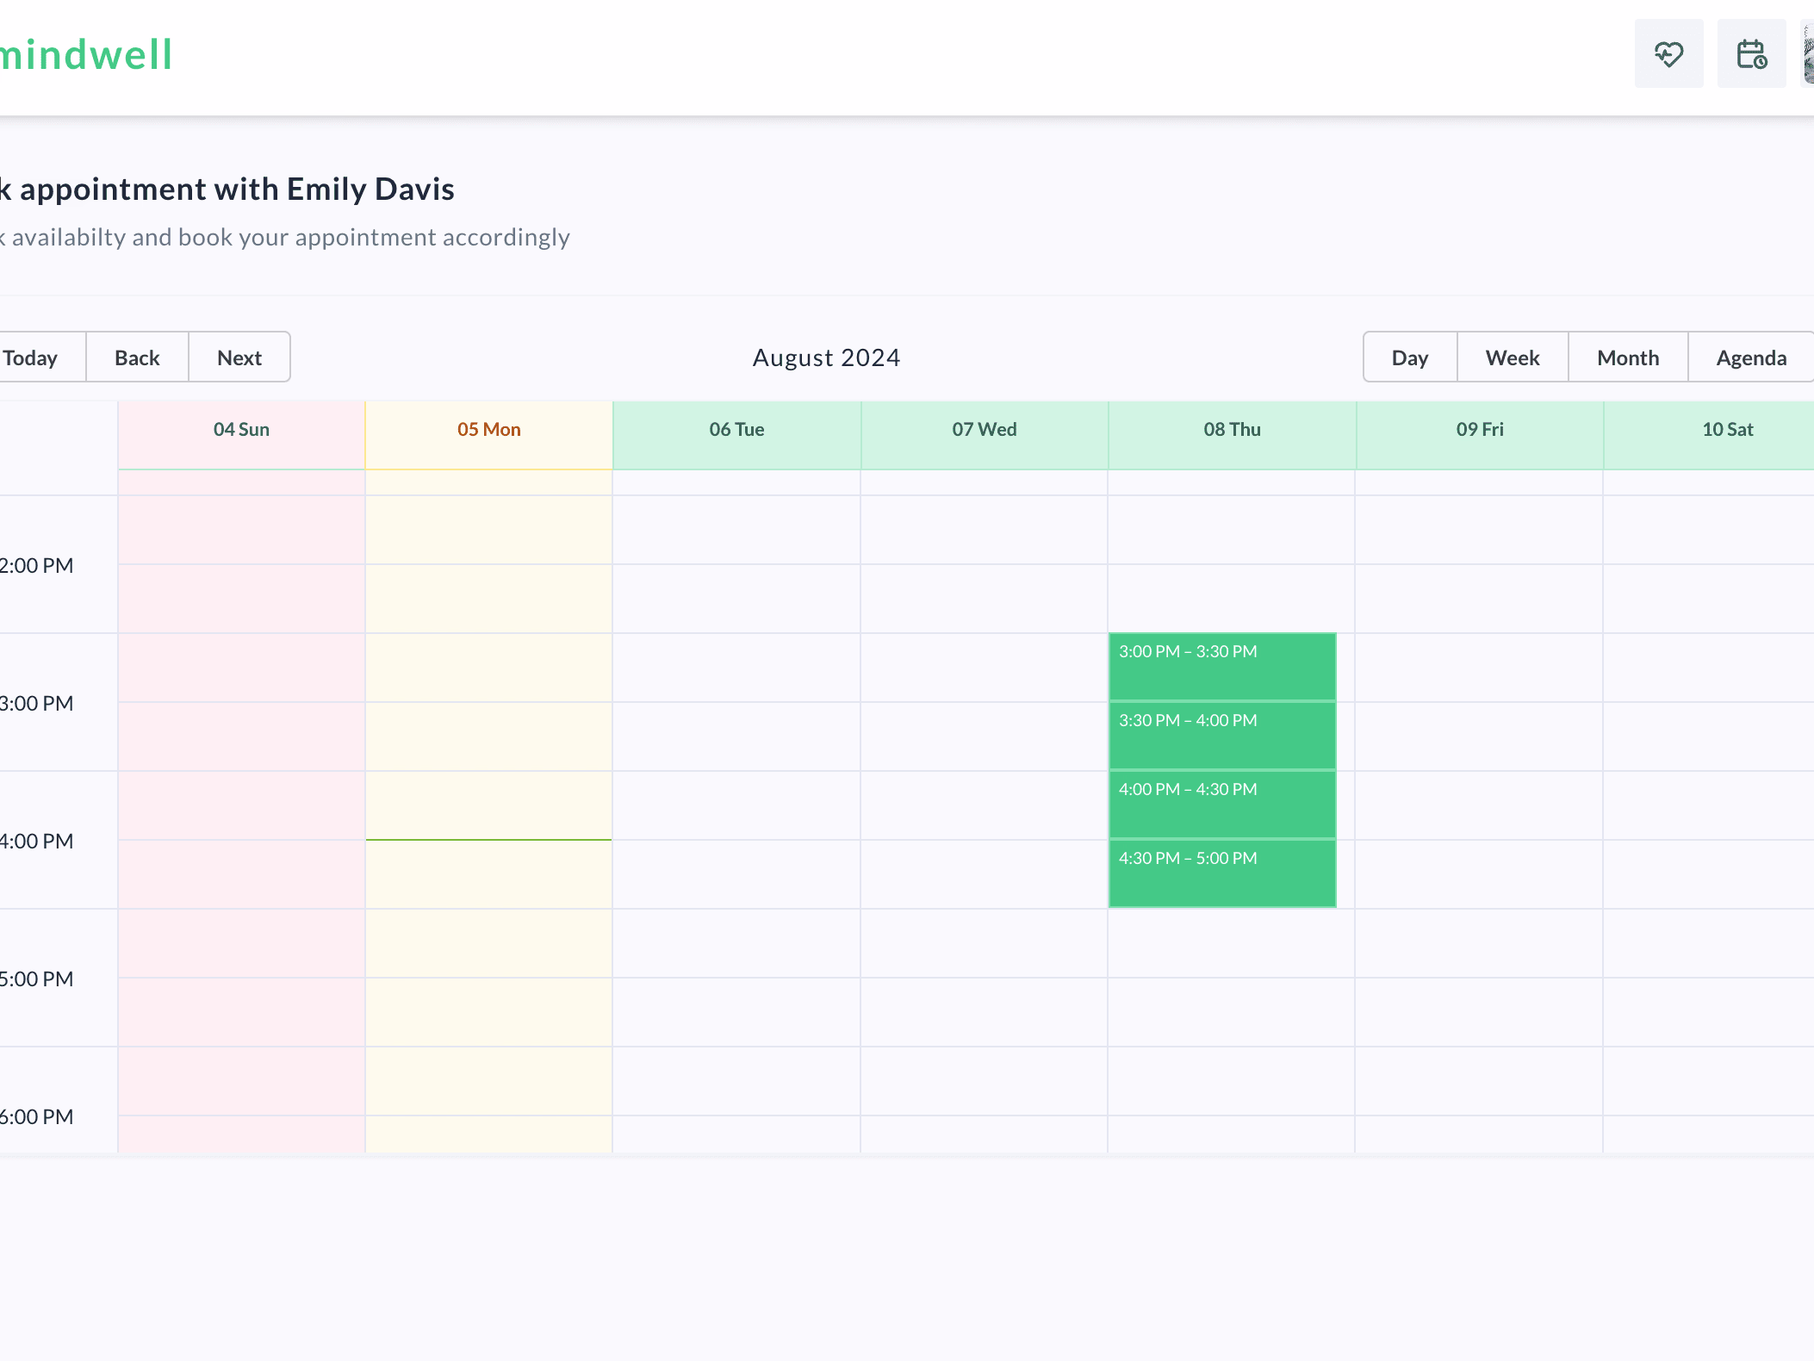Switch to Month view
This screenshot has height=1361, width=1814.
click(1627, 357)
